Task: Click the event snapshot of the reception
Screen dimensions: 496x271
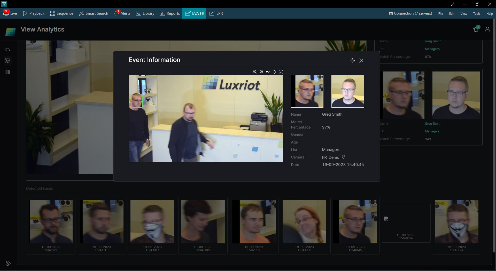Action: (206, 118)
